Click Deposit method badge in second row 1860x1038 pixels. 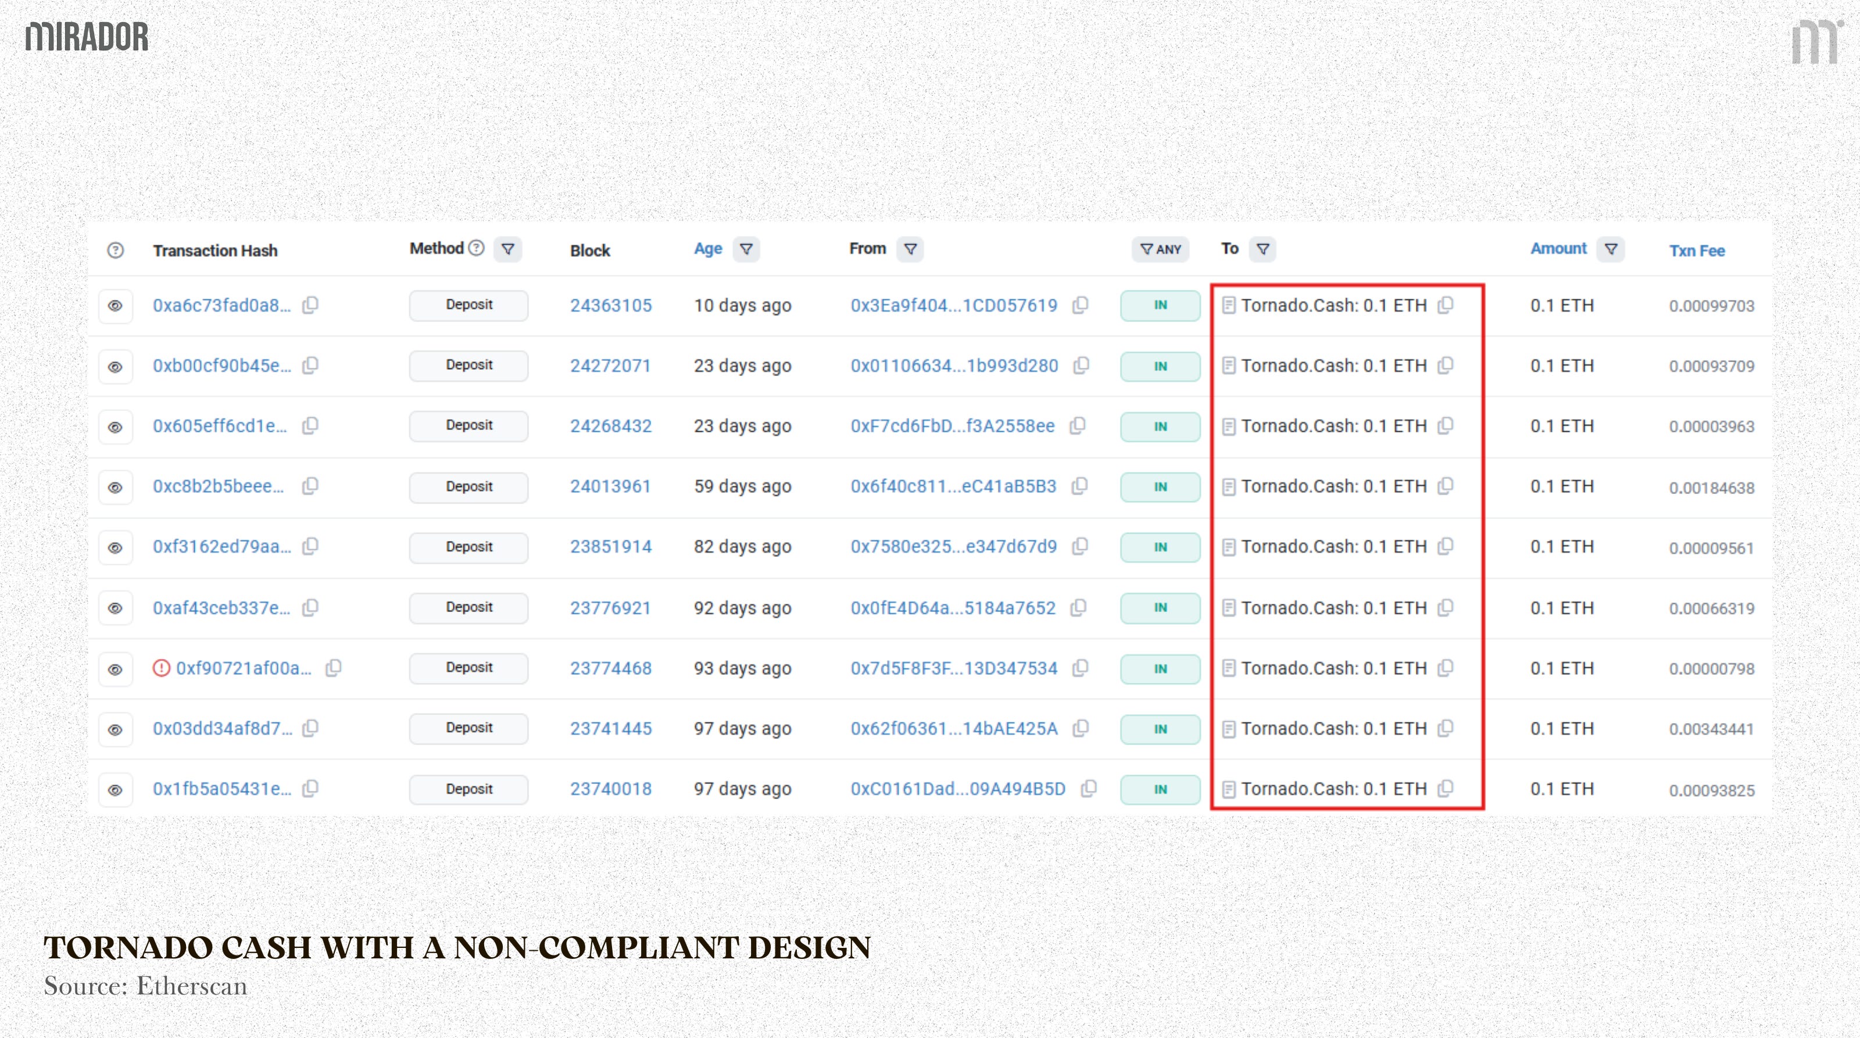click(x=468, y=365)
